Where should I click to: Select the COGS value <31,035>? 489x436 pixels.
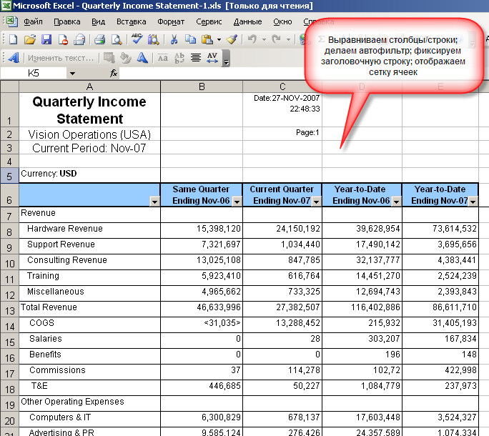click(202, 324)
